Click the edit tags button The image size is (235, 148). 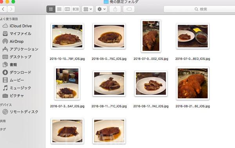pyautogui.click(x=129, y=9)
